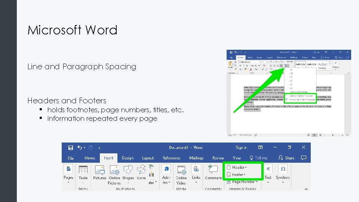Select Heading 1 style in Styles gallery
Image resolution: width=359 pixels, height=202 pixels.
tap(322, 66)
